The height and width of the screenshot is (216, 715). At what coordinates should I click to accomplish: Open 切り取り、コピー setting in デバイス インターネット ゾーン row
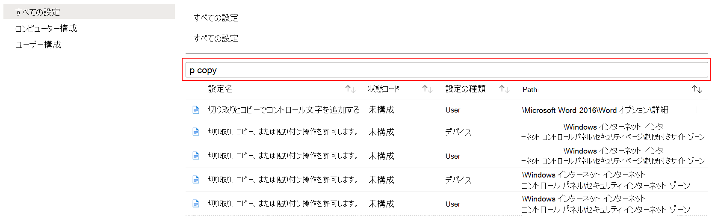click(283, 180)
